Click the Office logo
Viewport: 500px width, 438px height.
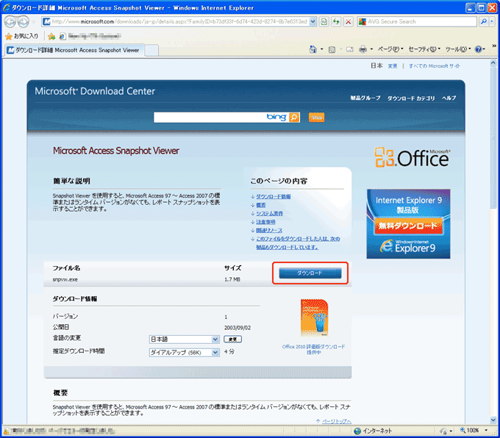[x=413, y=157]
